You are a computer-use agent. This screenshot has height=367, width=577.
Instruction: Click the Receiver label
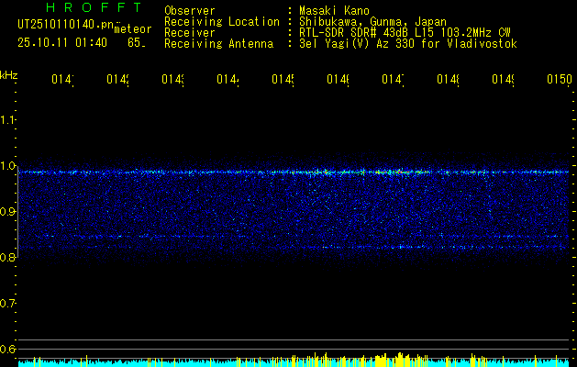click(x=190, y=33)
